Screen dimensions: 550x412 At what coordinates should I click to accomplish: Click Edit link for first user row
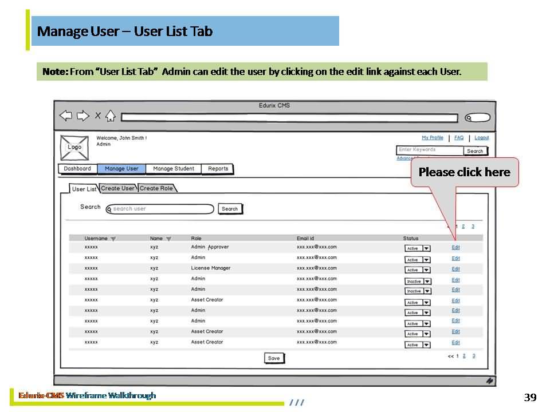click(455, 248)
